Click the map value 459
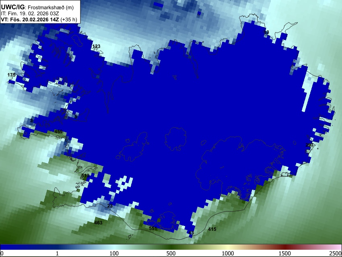This screenshot has height=257, width=342. (58, 132)
